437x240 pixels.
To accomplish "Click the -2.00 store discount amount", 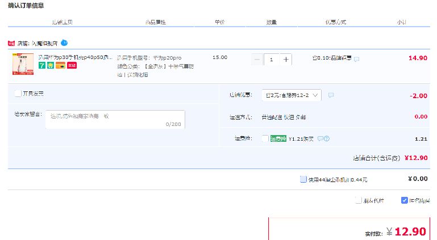I will pos(418,96).
